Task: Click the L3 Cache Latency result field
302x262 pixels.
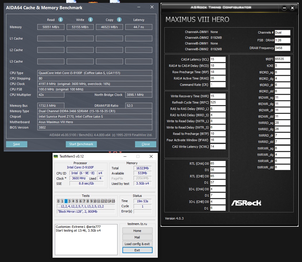Action: (x=139, y=61)
